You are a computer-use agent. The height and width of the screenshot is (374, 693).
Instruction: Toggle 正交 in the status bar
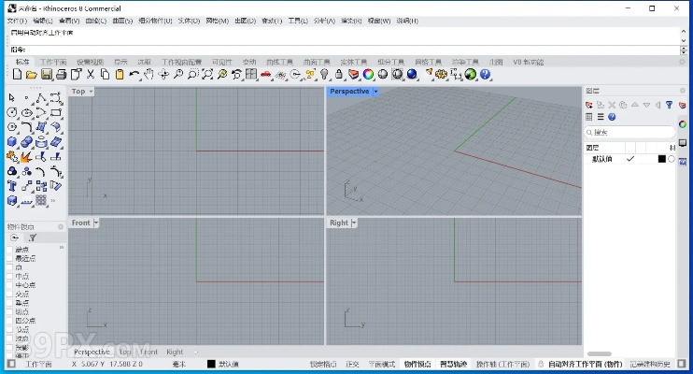click(352, 364)
